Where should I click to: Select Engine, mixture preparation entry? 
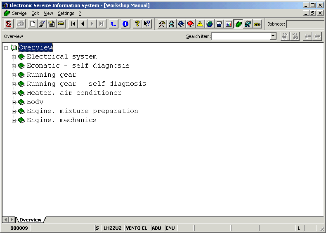pos(83,111)
